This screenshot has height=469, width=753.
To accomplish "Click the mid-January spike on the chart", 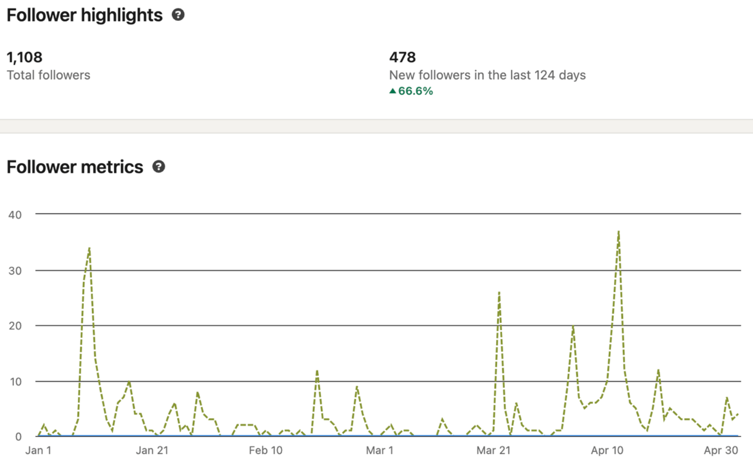I will 89,248.
